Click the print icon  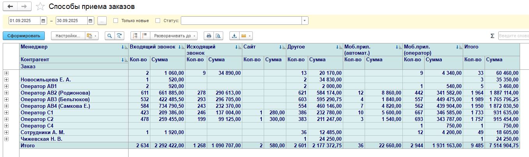(x=209, y=36)
